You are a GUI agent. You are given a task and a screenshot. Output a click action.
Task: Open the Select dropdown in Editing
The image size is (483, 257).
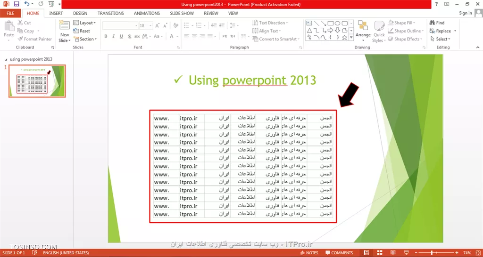click(x=441, y=39)
